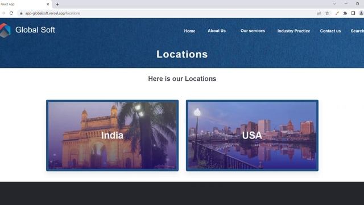The height and width of the screenshot is (205, 364).
Task: Open the Our services menu
Action: [253, 31]
